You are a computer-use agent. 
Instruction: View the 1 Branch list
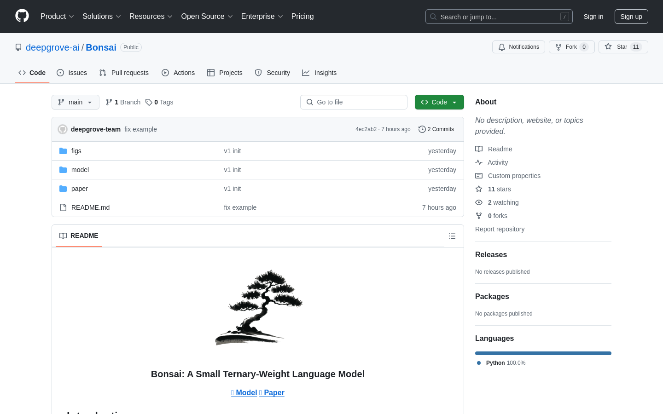click(x=123, y=102)
